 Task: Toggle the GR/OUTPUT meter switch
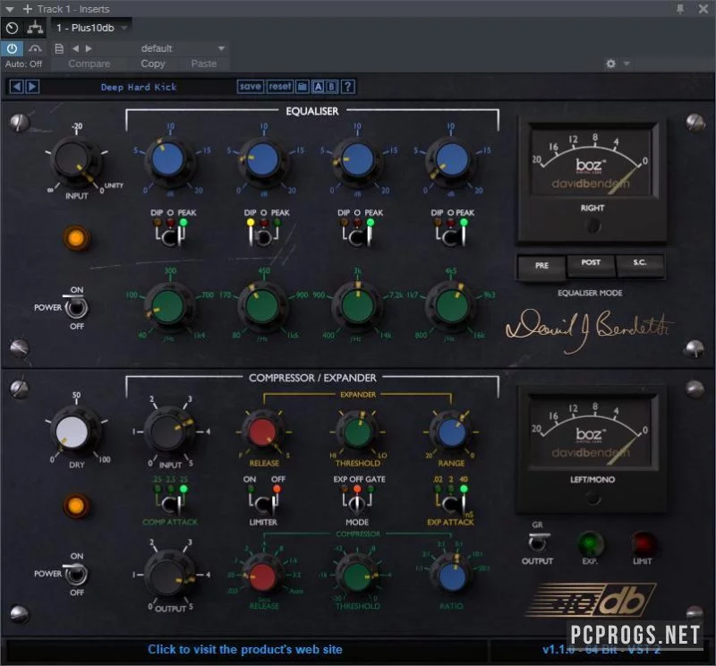[x=538, y=542]
